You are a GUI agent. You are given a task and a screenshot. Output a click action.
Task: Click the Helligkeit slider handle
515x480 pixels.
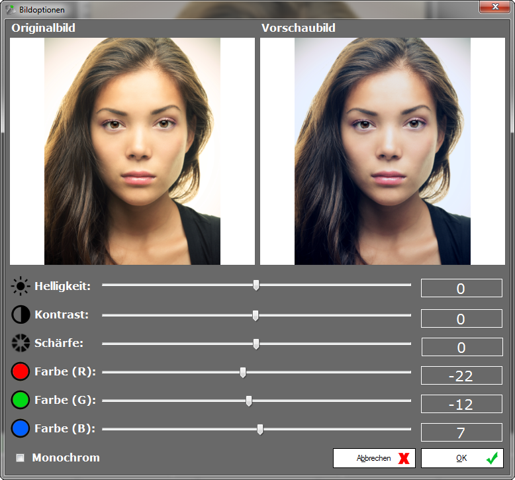click(x=256, y=285)
